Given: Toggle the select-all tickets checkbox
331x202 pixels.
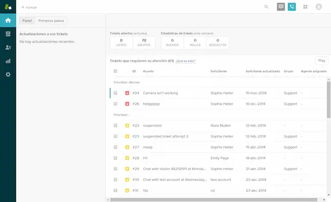Looking at the screenshot, I should click(x=115, y=71).
